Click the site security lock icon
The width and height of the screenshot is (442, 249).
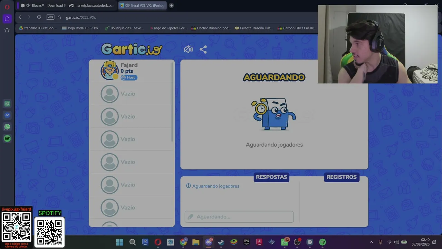[x=59, y=17]
